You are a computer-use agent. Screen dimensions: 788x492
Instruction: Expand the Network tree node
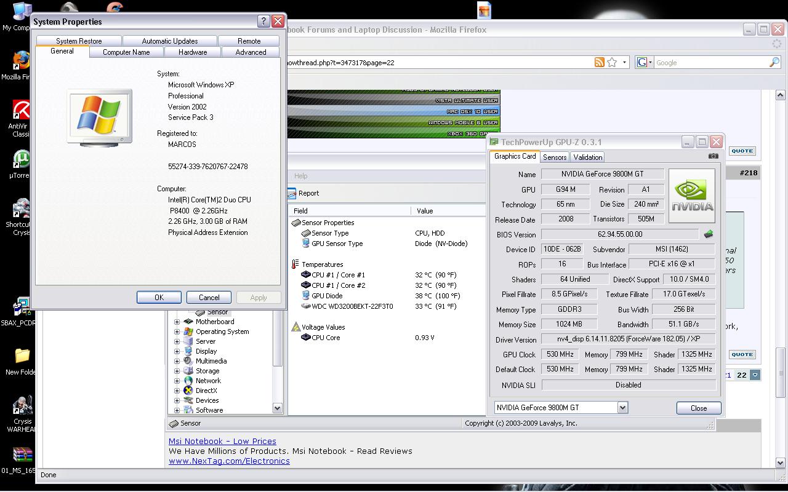pos(177,381)
